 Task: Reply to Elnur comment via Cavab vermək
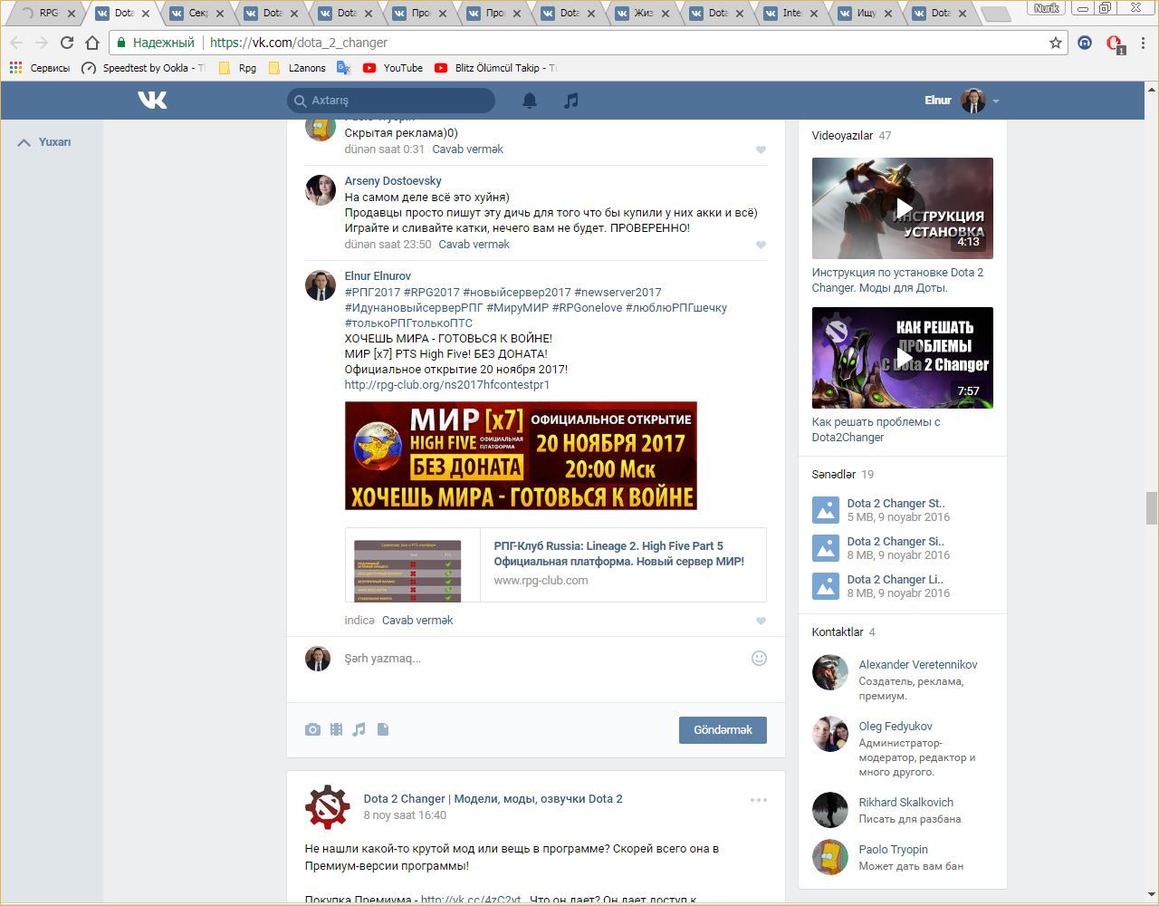click(x=417, y=621)
